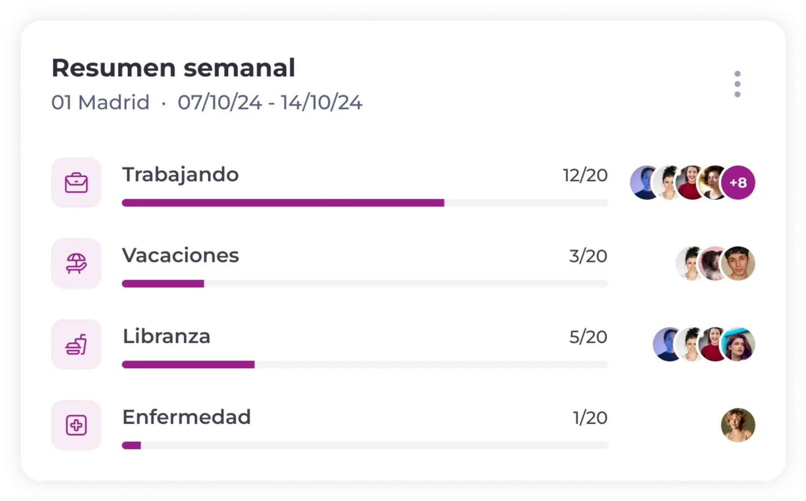Image resolution: width=806 pixels, height=501 pixels.
Task: Click the rightmost man avatar in Vacaciones row
Action: click(738, 264)
